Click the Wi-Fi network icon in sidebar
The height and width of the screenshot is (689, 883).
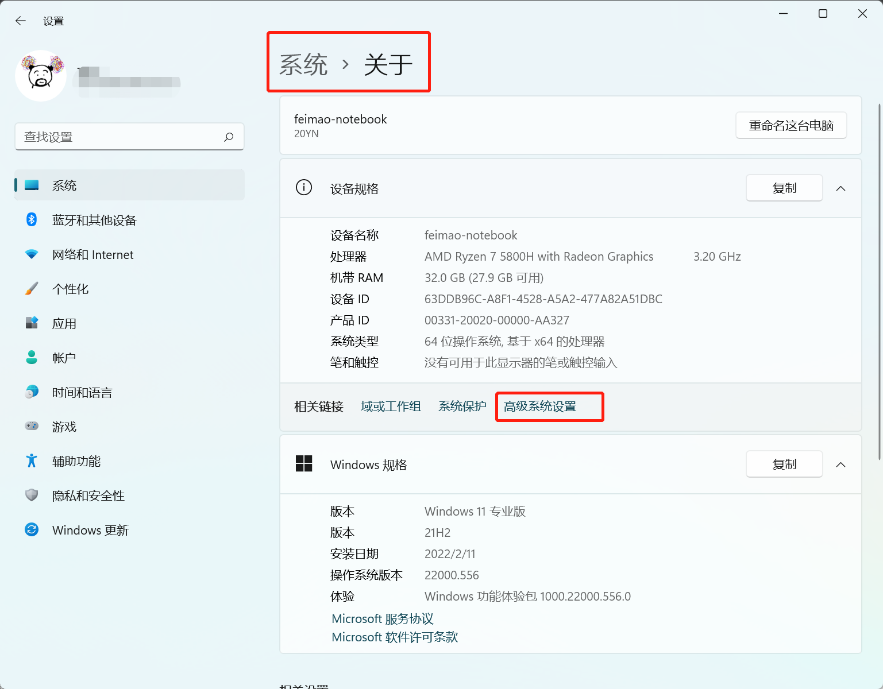pyautogui.click(x=32, y=254)
